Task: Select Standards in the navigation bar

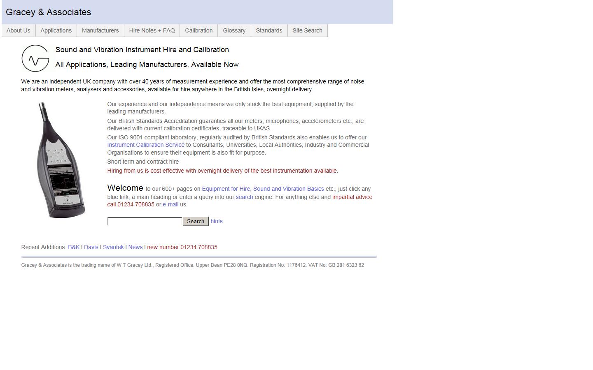Action: click(269, 30)
